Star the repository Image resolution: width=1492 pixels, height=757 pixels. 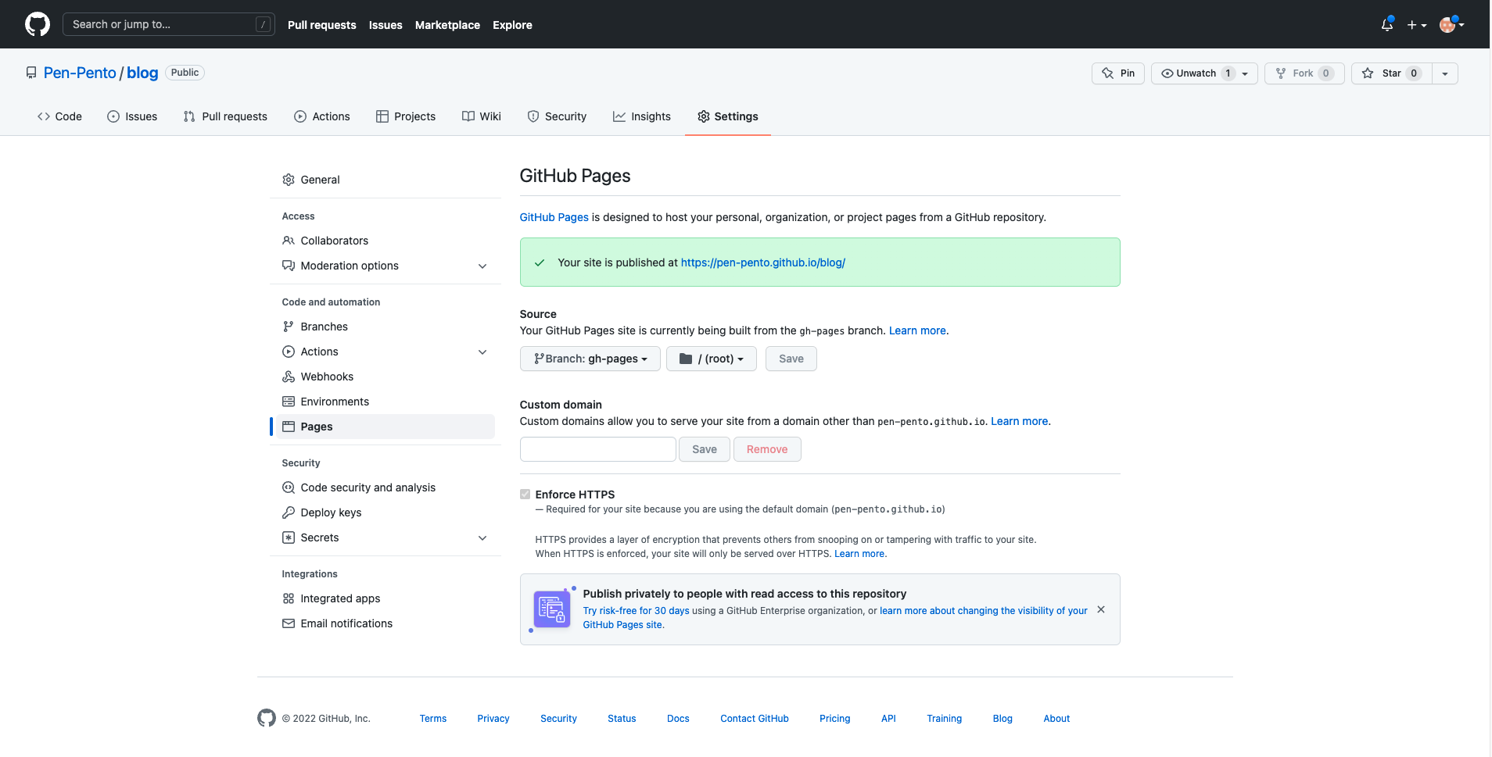click(x=1392, y=73)
